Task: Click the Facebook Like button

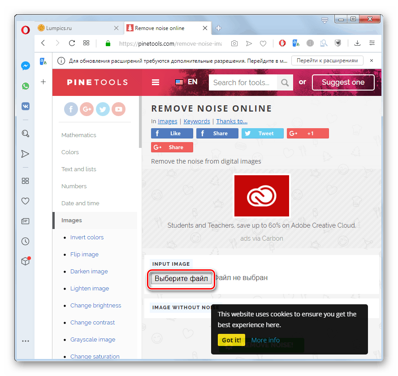Action: click(172, 133)
